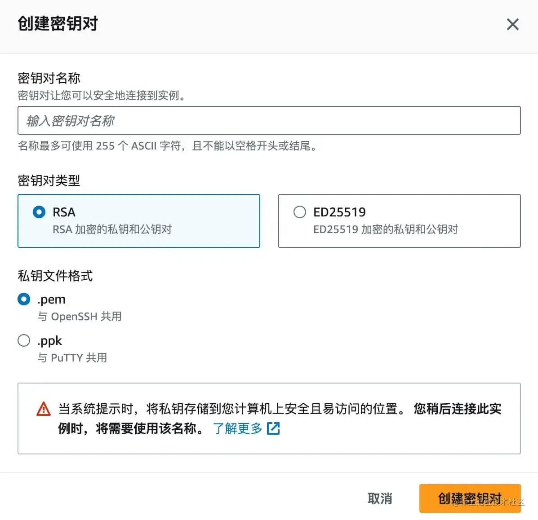The image size is (538, 520).
Task: Click the 创建密钥对 dialog title
Action: click(x=58, y=24)
